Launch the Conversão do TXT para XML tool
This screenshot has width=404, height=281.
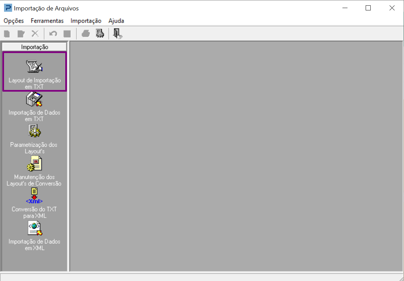pos(34,203)
